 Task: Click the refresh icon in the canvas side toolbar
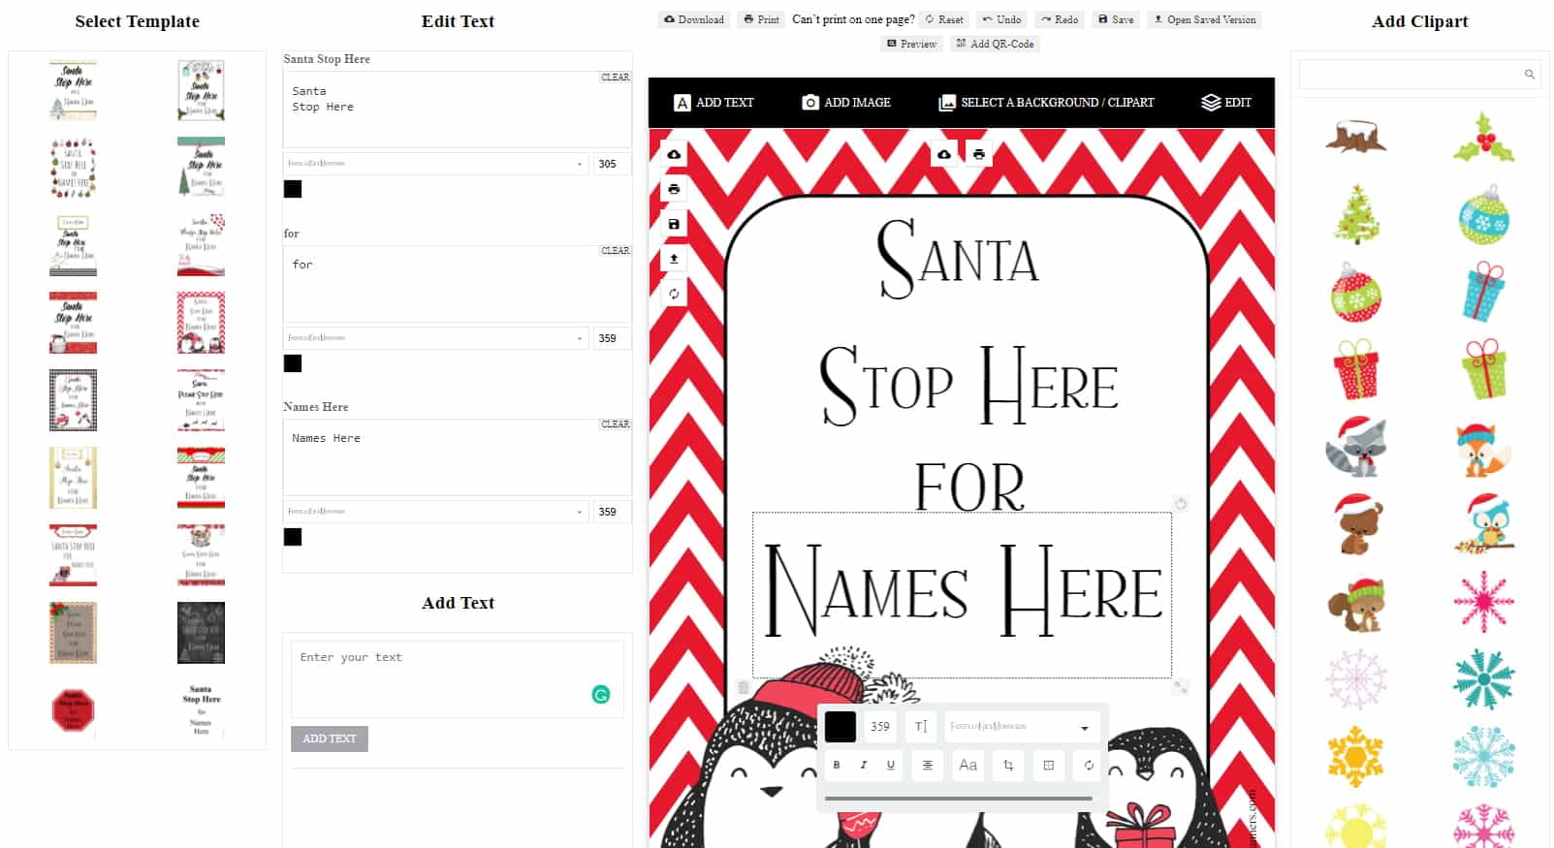(674, 294)
